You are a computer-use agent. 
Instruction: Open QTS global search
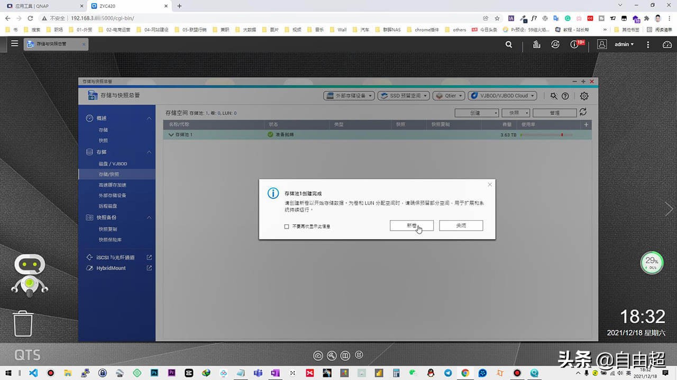point(508,44)
